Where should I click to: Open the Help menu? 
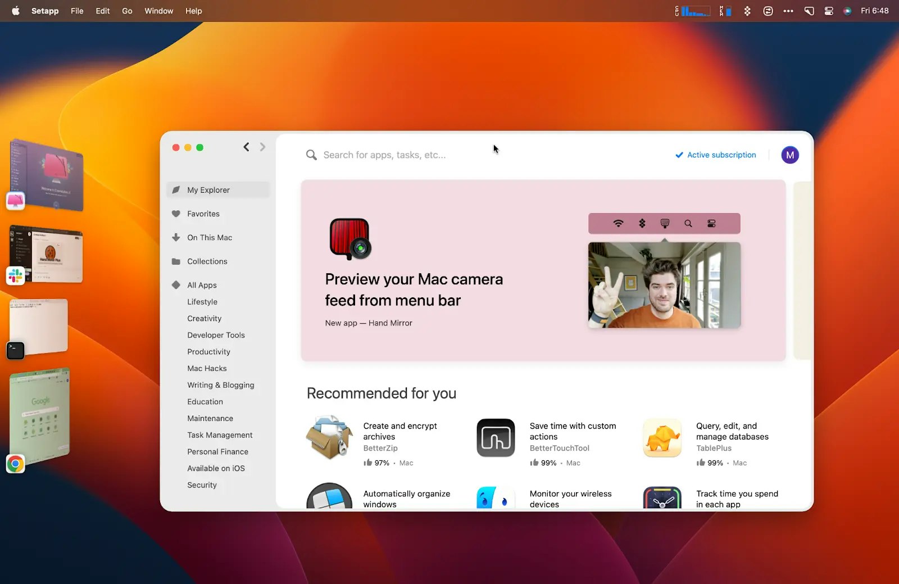tap(194, 11)
